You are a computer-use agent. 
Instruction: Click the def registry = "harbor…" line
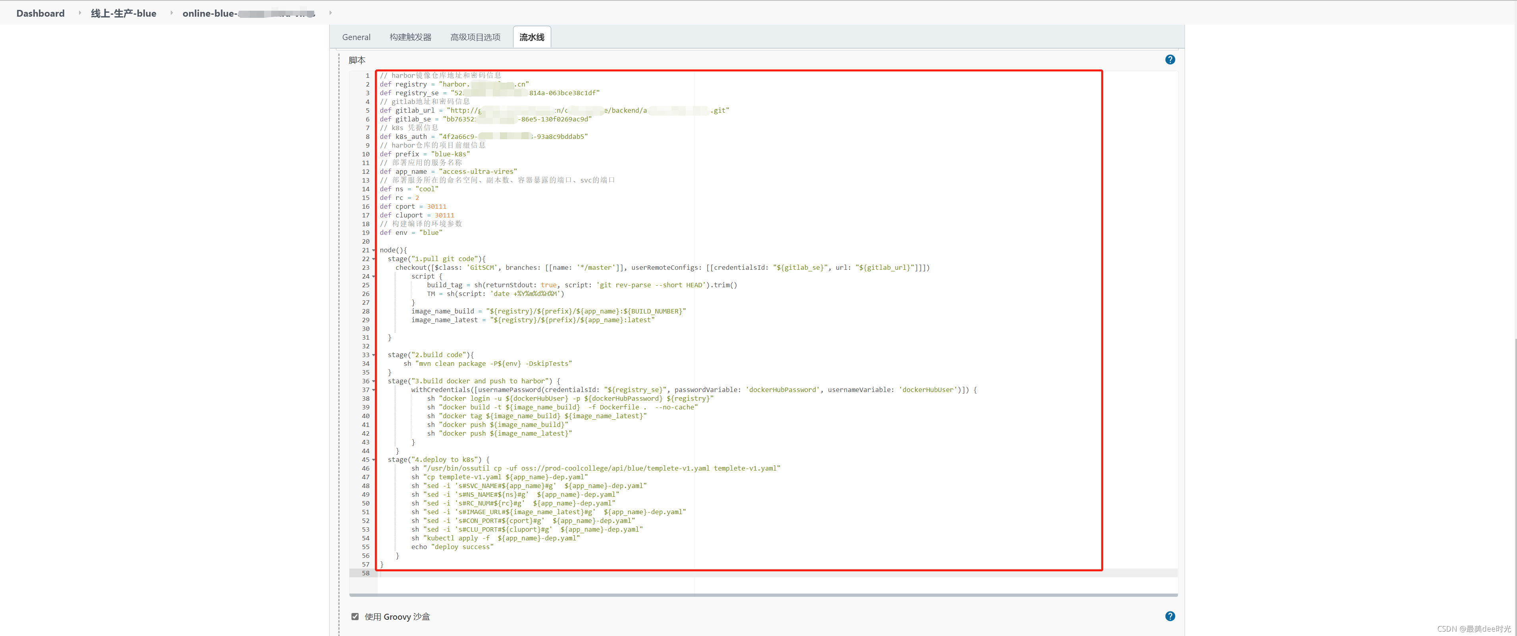pos(454,84)
